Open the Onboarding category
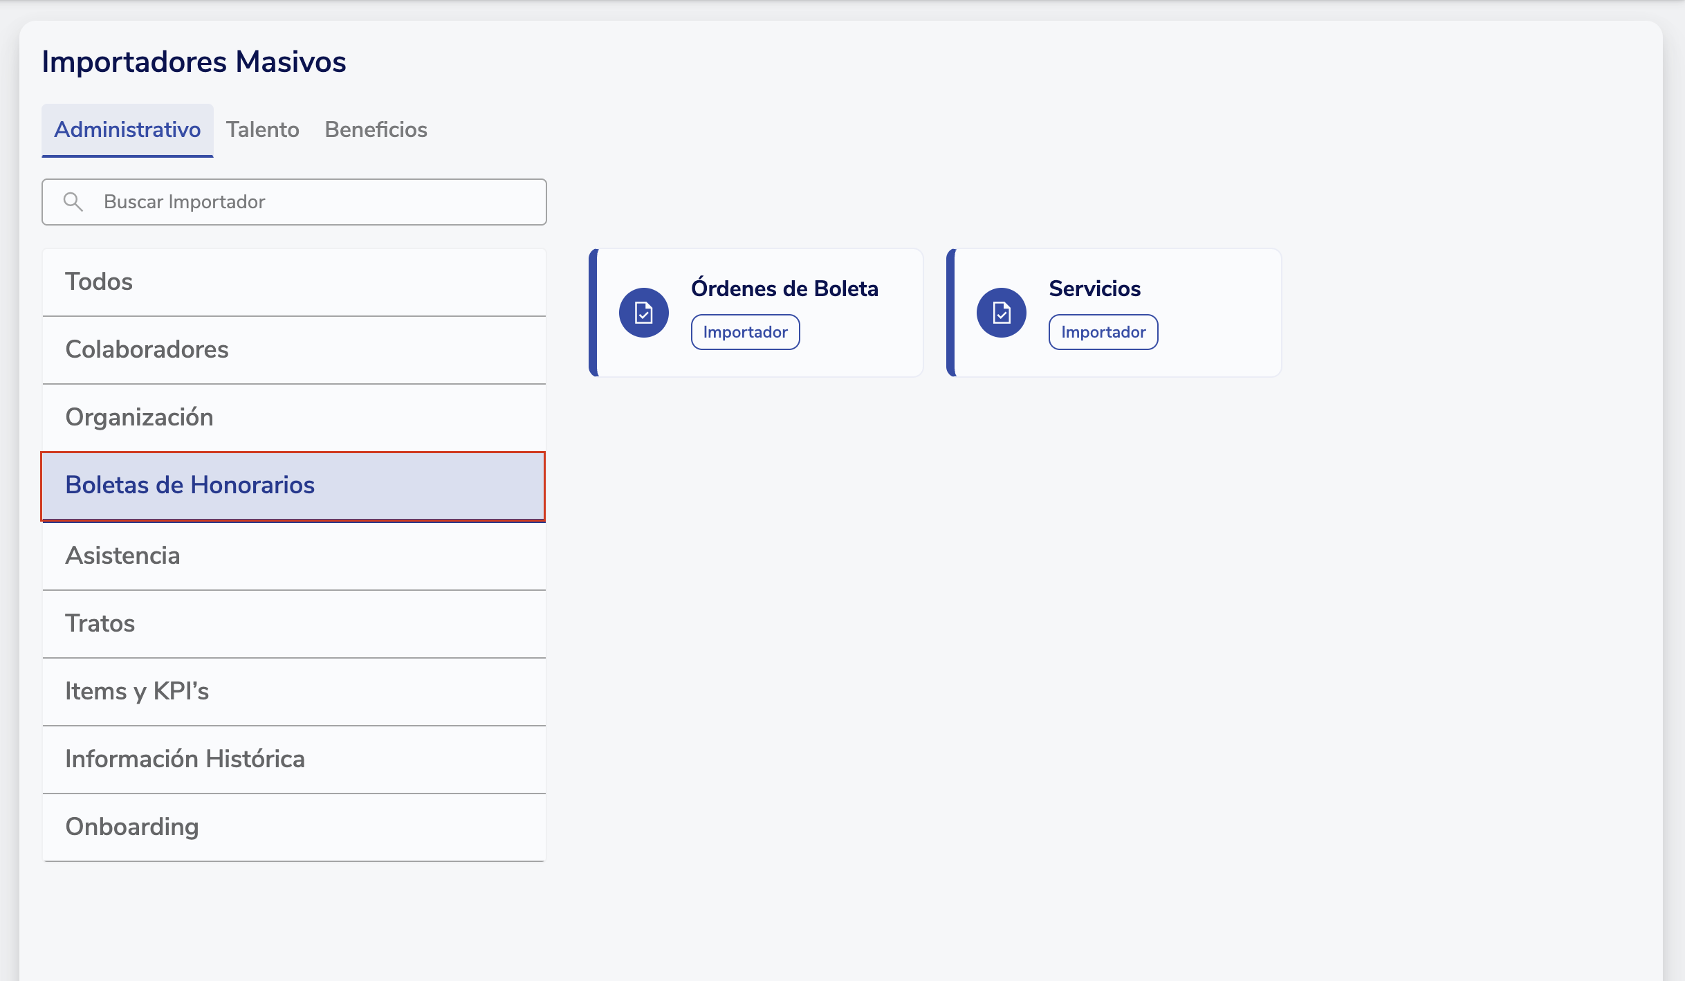This screenshot has height=981, width=1685. [x=294, y=827]
